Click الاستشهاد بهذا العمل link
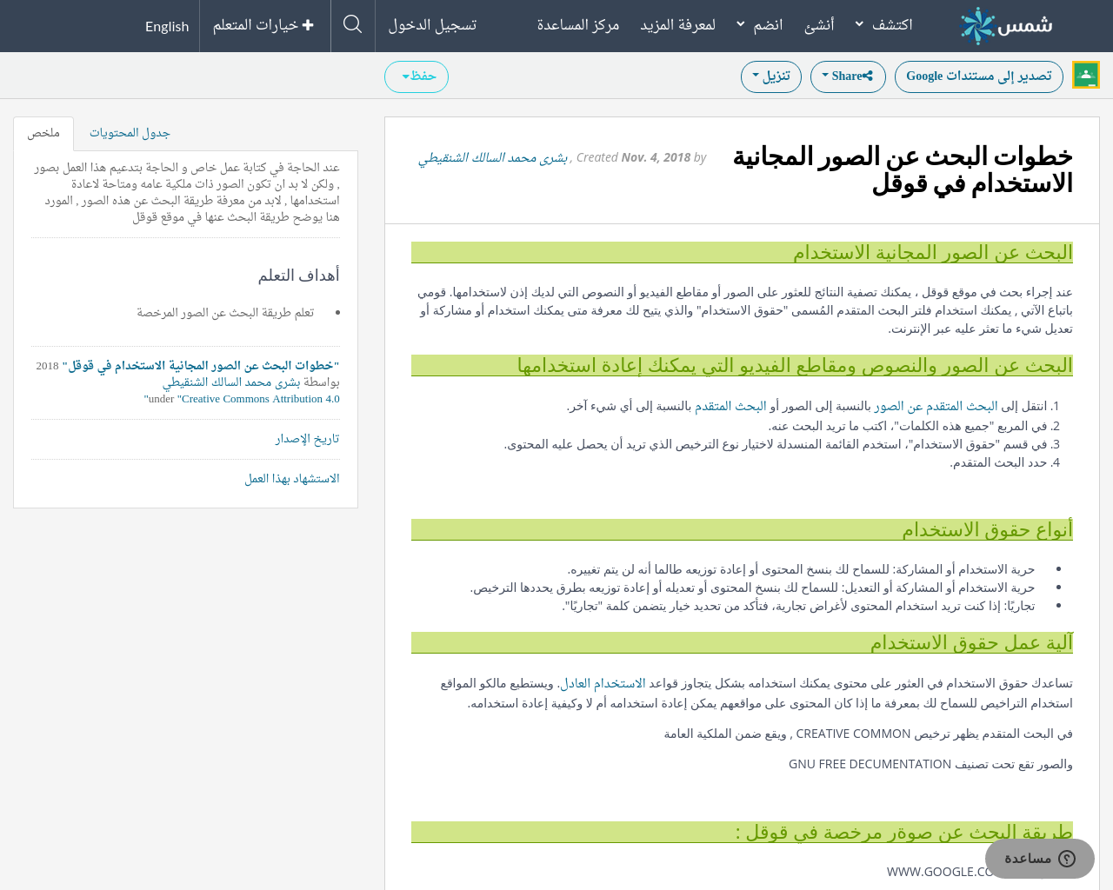This screenshot has width=1113, height=890. pos(292,479)
